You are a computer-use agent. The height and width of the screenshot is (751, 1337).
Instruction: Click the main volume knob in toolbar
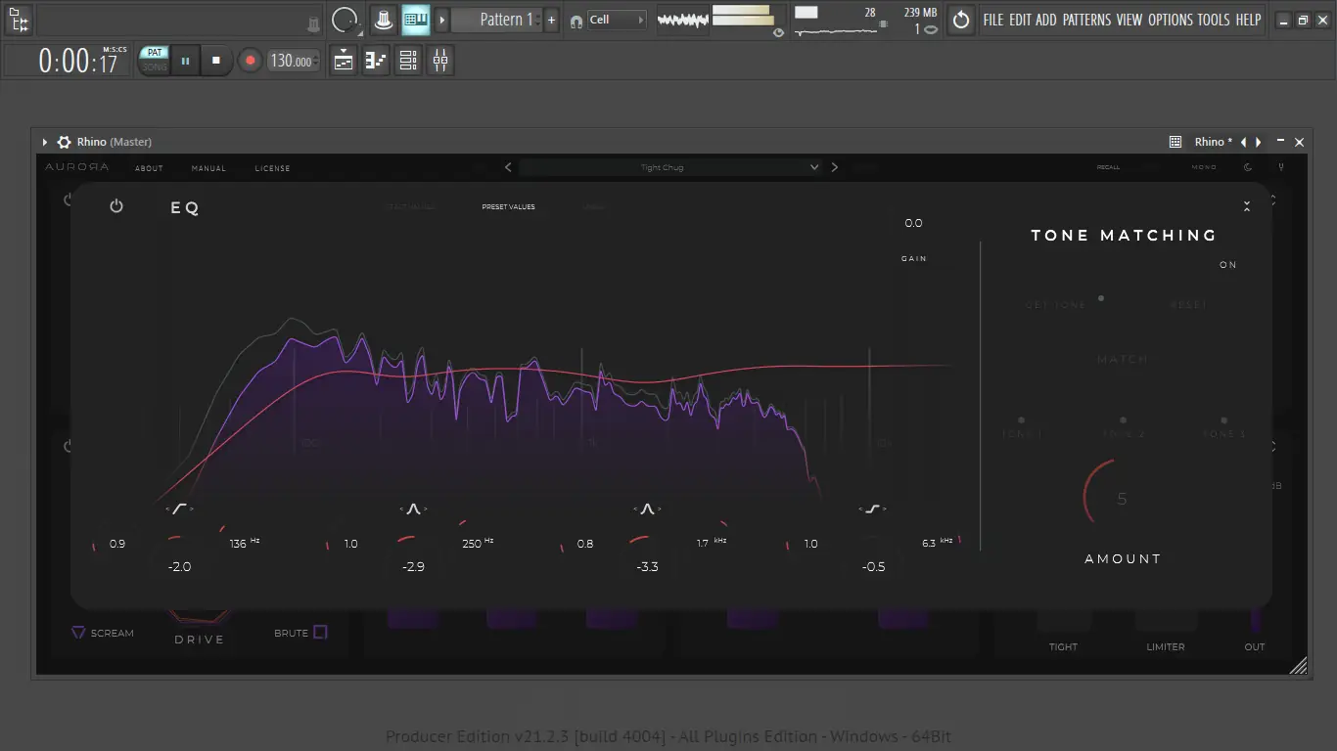point(345,20)
